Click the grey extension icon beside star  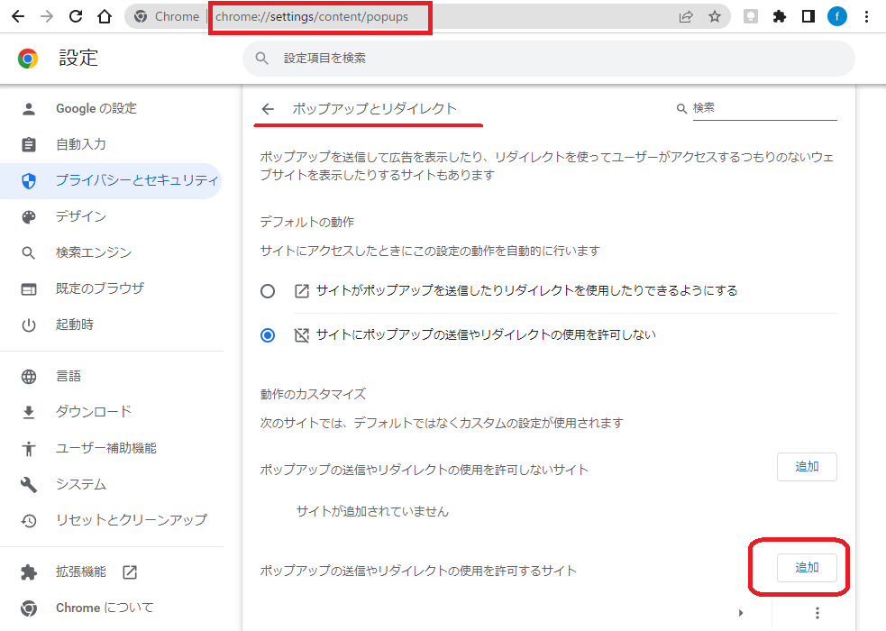[751, 16]
